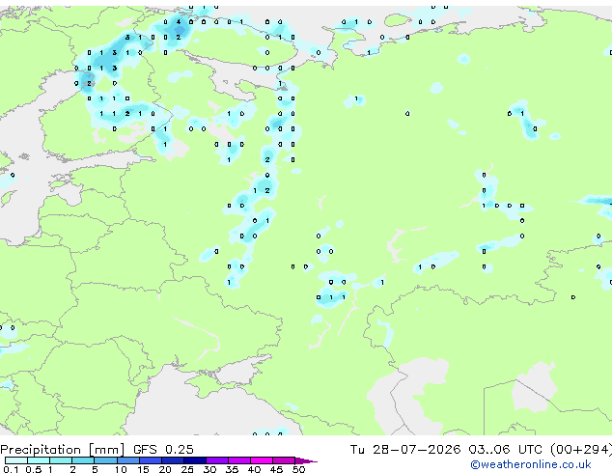Click the 'Precipitation [mm]' title label
This screenshot has width=612, height=473.
point(62,450)
